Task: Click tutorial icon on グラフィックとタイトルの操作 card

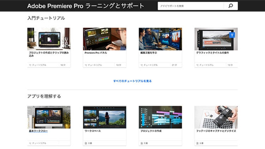Action: click(x=197, y=65)
